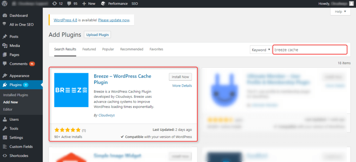Open Media library sidebar icon
356x162 pixels.
pos(5,45)
